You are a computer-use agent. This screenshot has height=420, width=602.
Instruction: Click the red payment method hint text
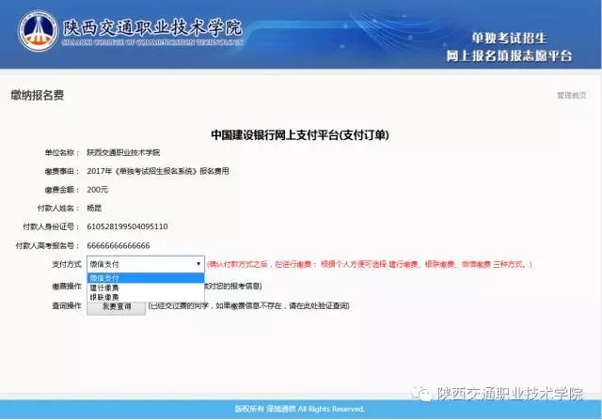[370, 264]
